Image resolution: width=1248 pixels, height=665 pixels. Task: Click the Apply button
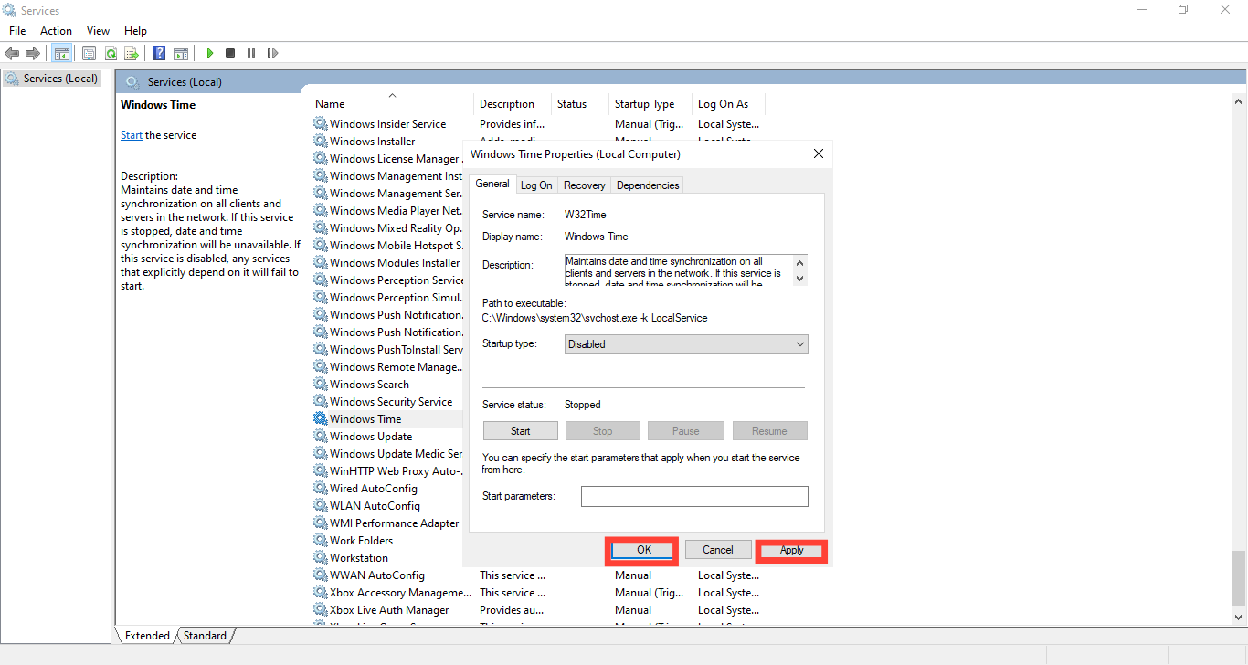791,550
